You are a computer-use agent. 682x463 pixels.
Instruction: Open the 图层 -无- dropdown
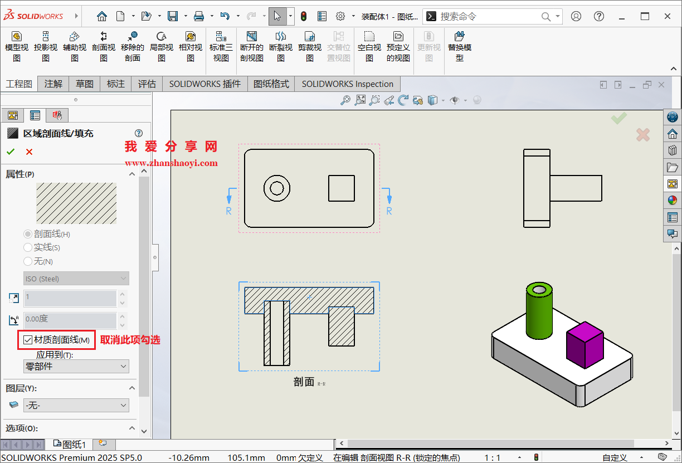click(x=76, y=406)
